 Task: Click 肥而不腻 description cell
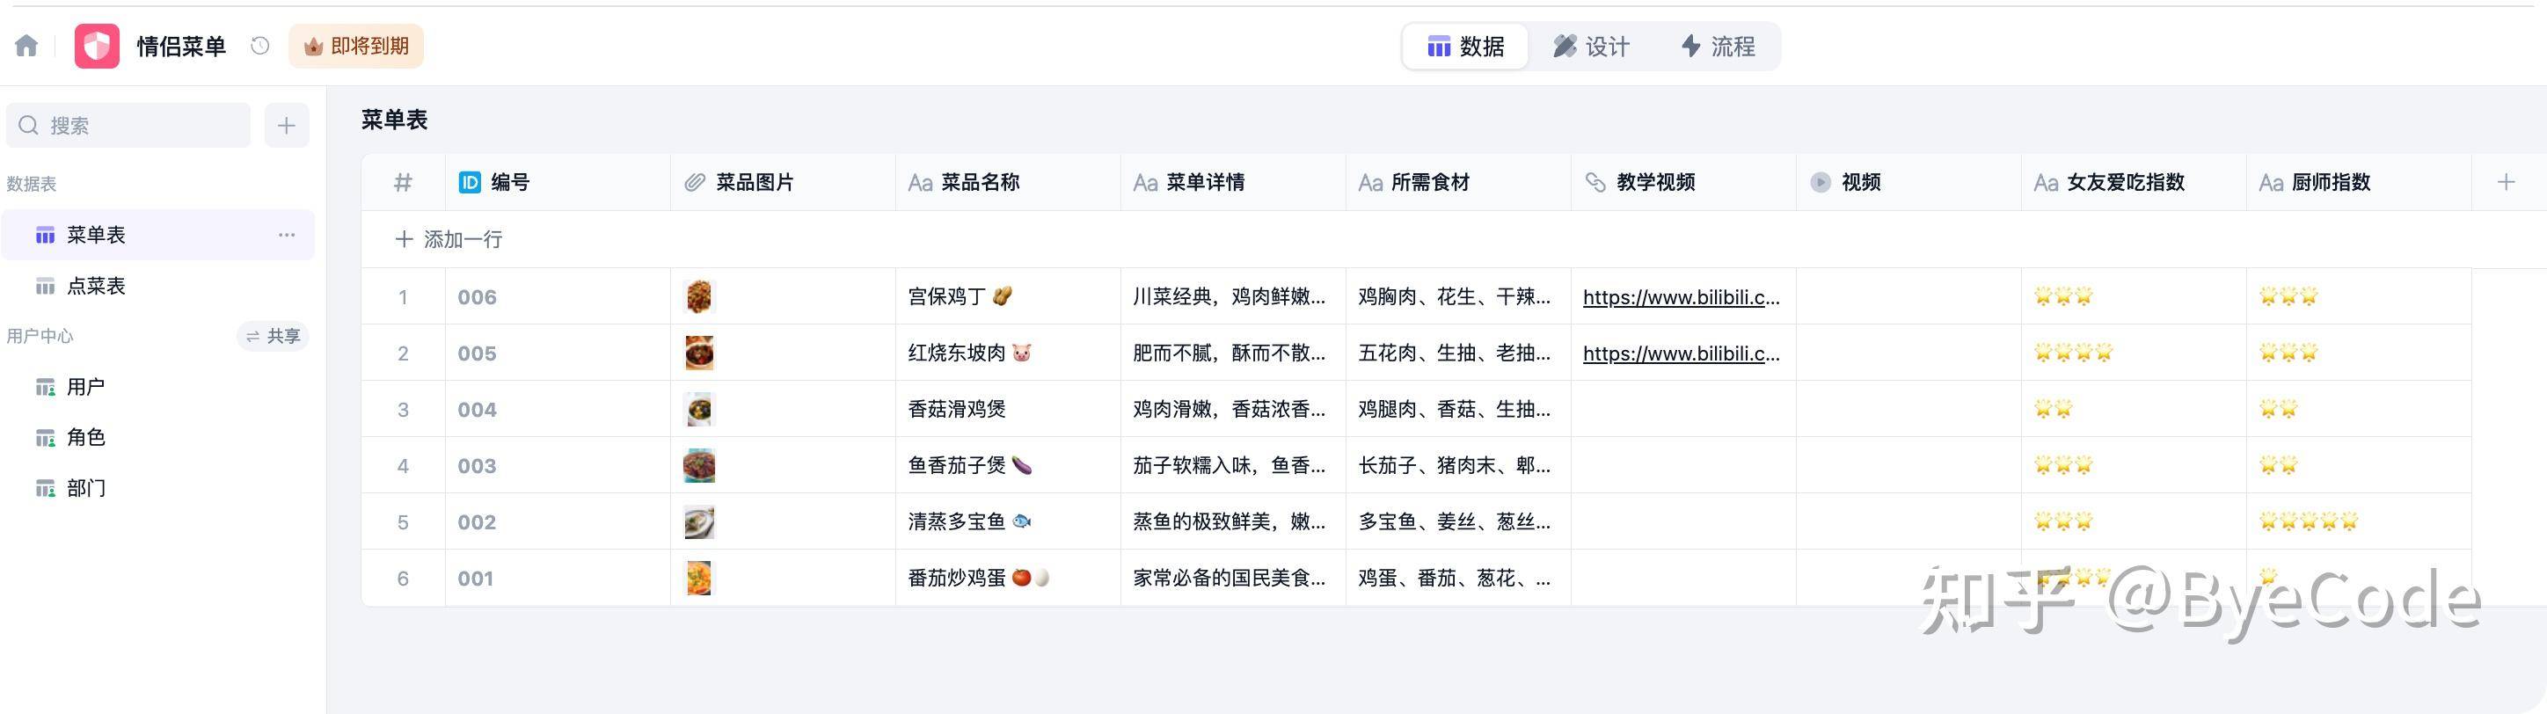1233,353
